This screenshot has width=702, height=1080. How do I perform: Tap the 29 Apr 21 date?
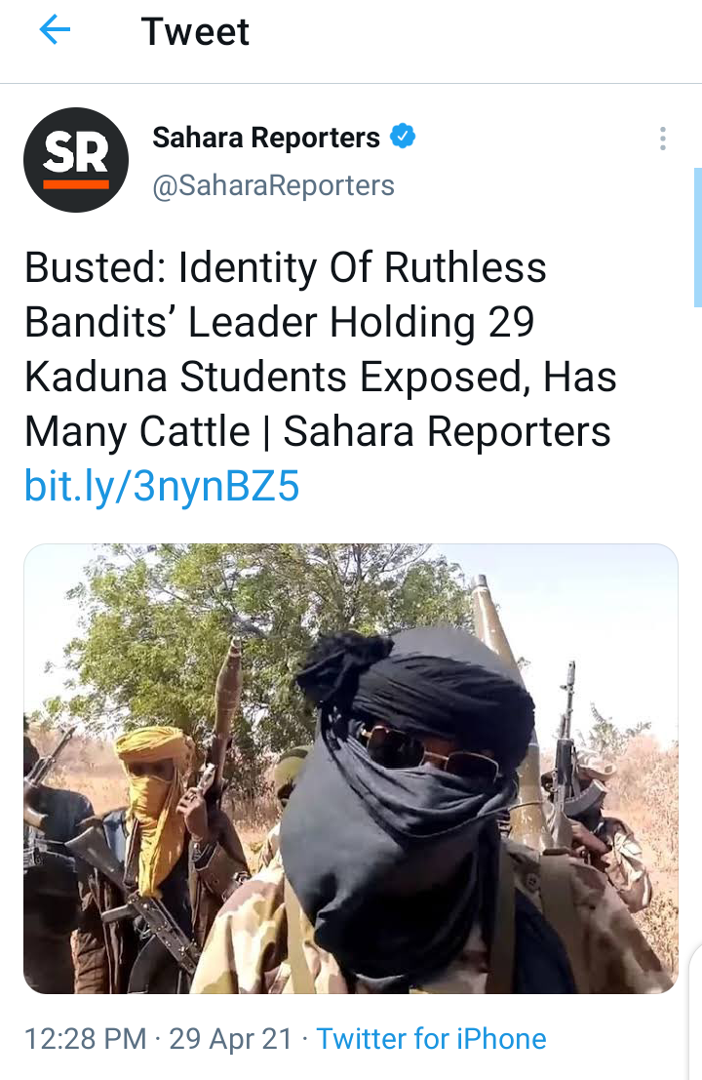click(x=230, y=1039)
